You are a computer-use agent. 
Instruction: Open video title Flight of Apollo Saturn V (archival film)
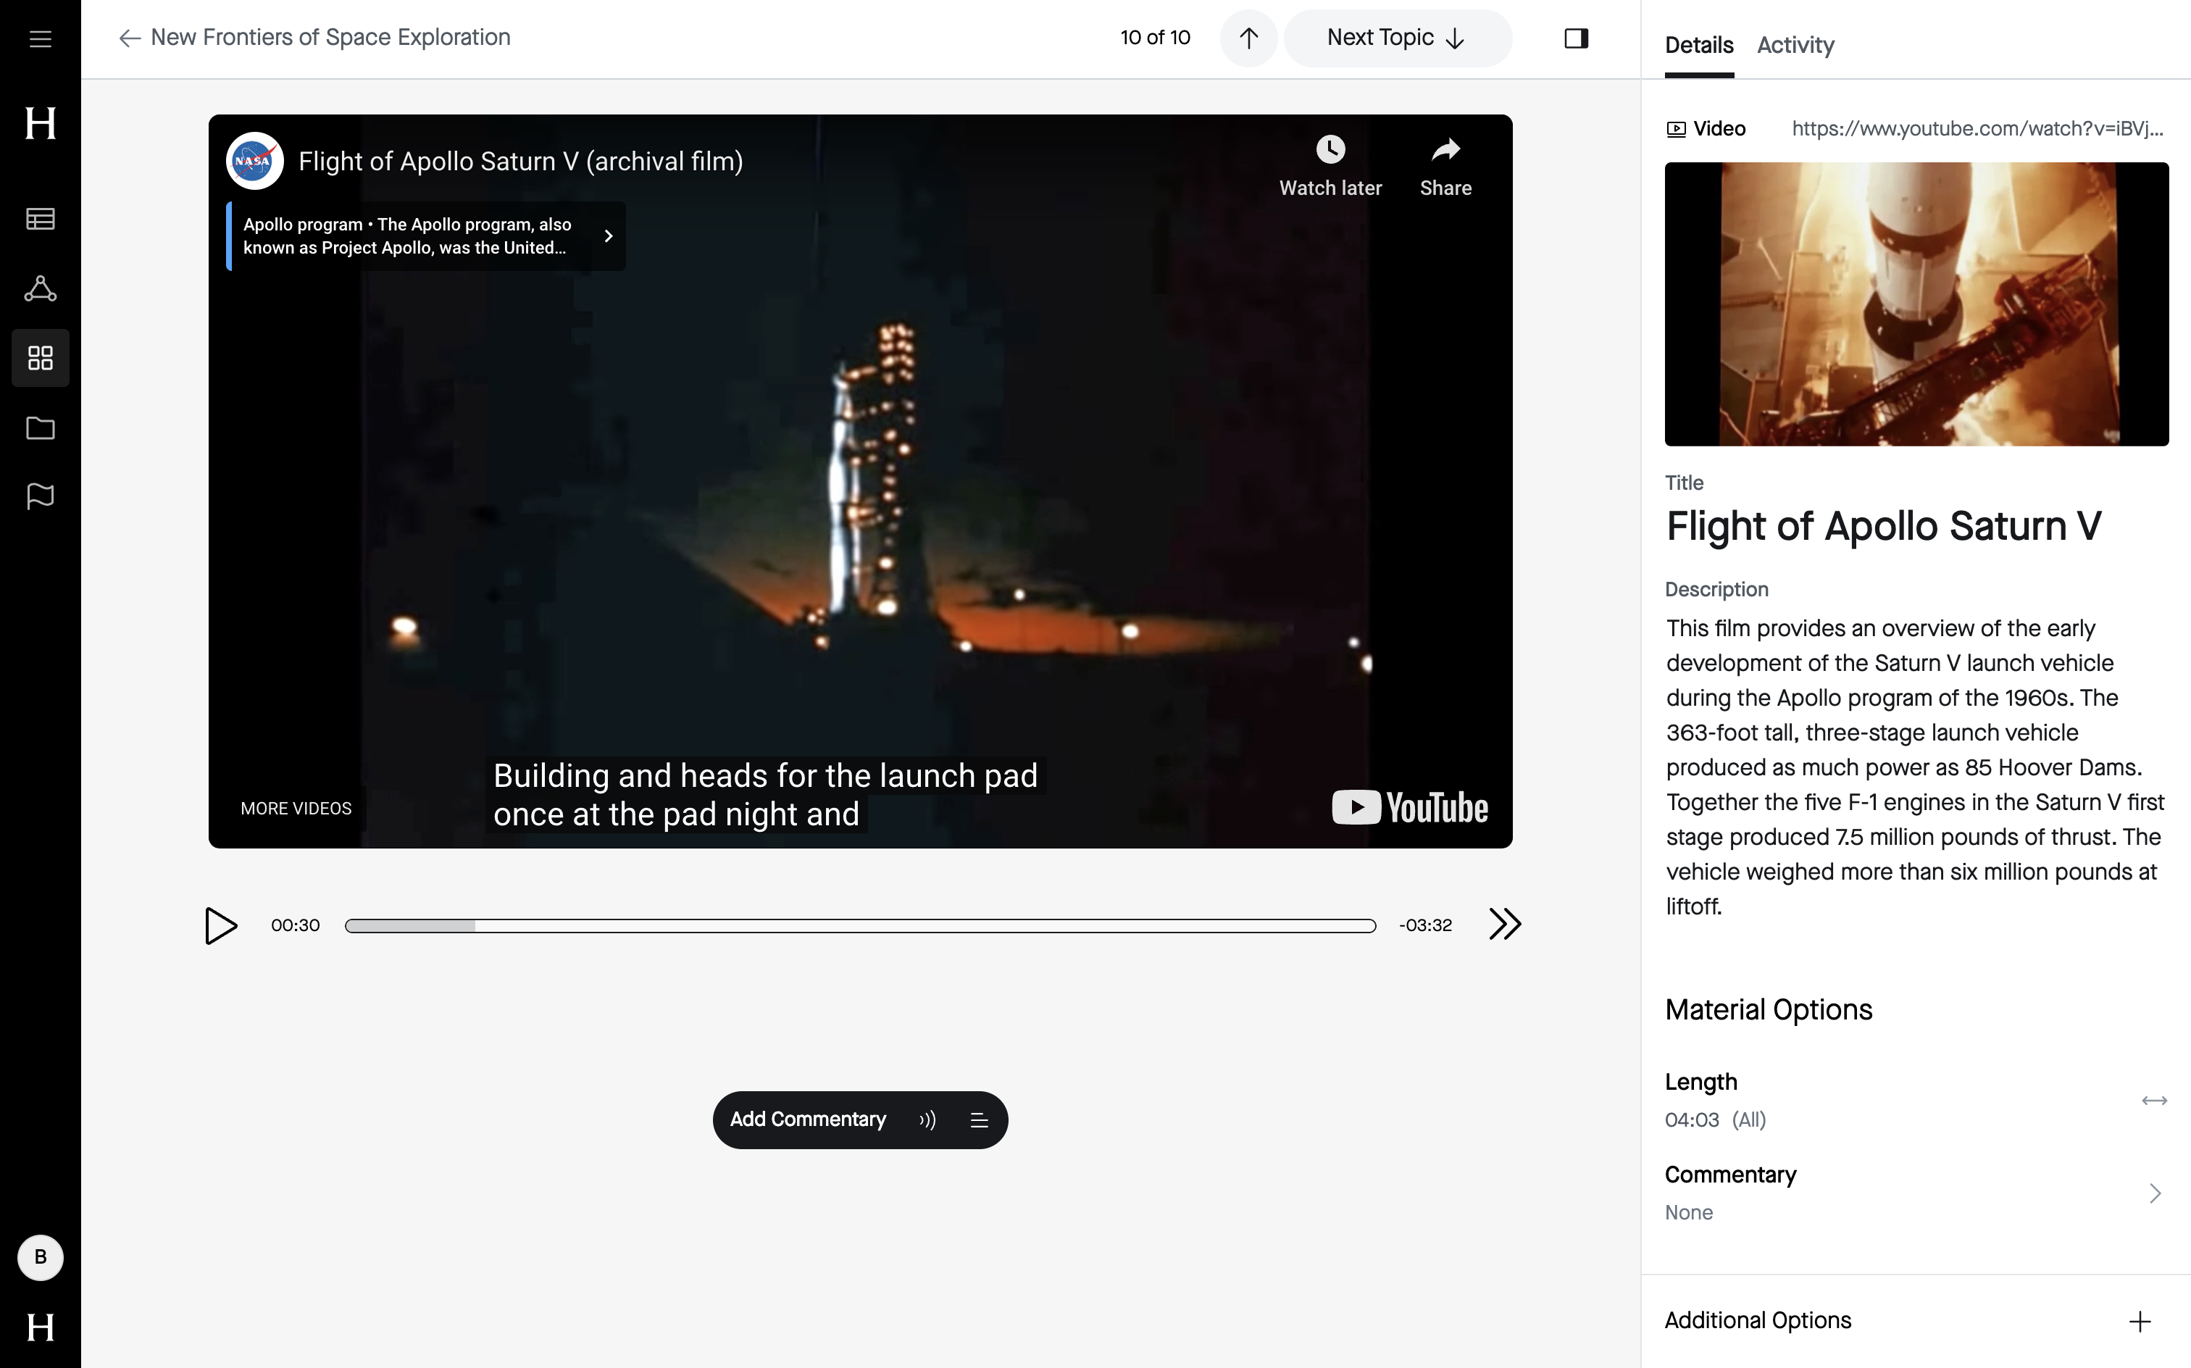[x=520, y=161]
